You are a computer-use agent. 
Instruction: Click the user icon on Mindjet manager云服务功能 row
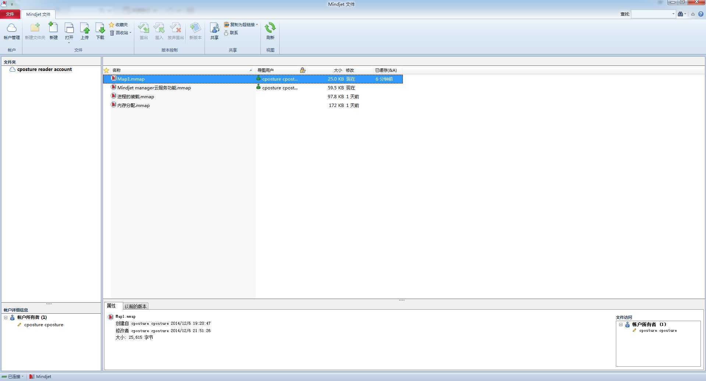coord(258,87)
